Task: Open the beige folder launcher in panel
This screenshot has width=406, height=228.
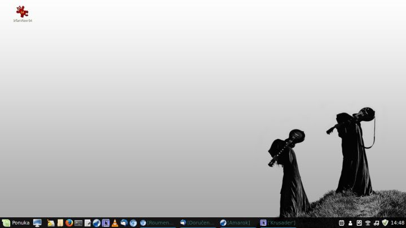Action: pos(60,223)
